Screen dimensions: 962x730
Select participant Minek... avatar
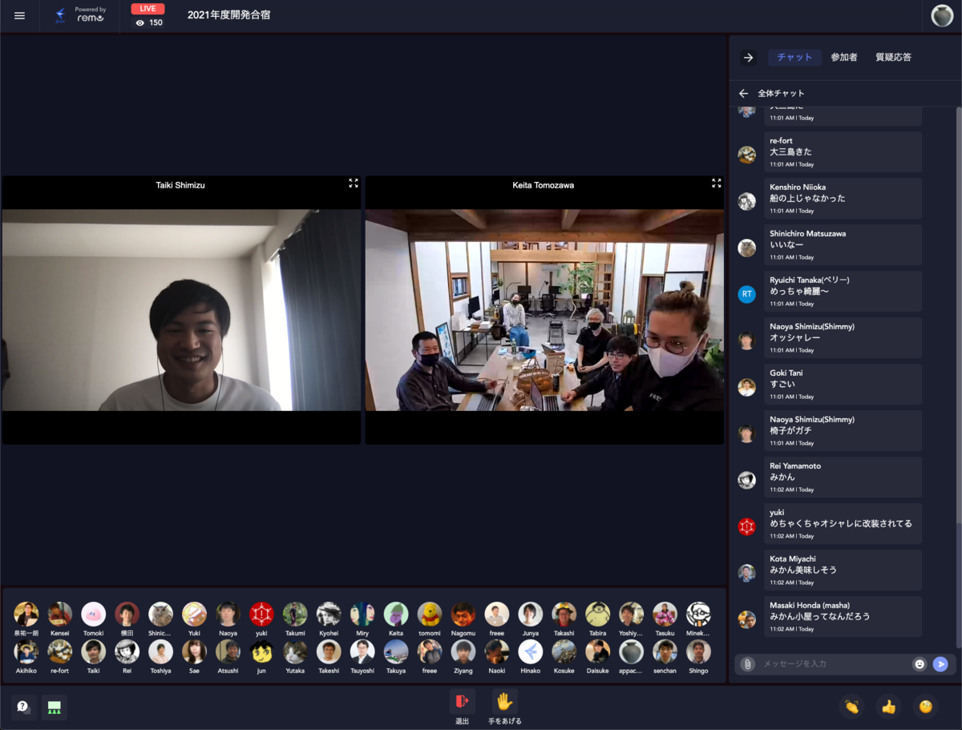698,614
